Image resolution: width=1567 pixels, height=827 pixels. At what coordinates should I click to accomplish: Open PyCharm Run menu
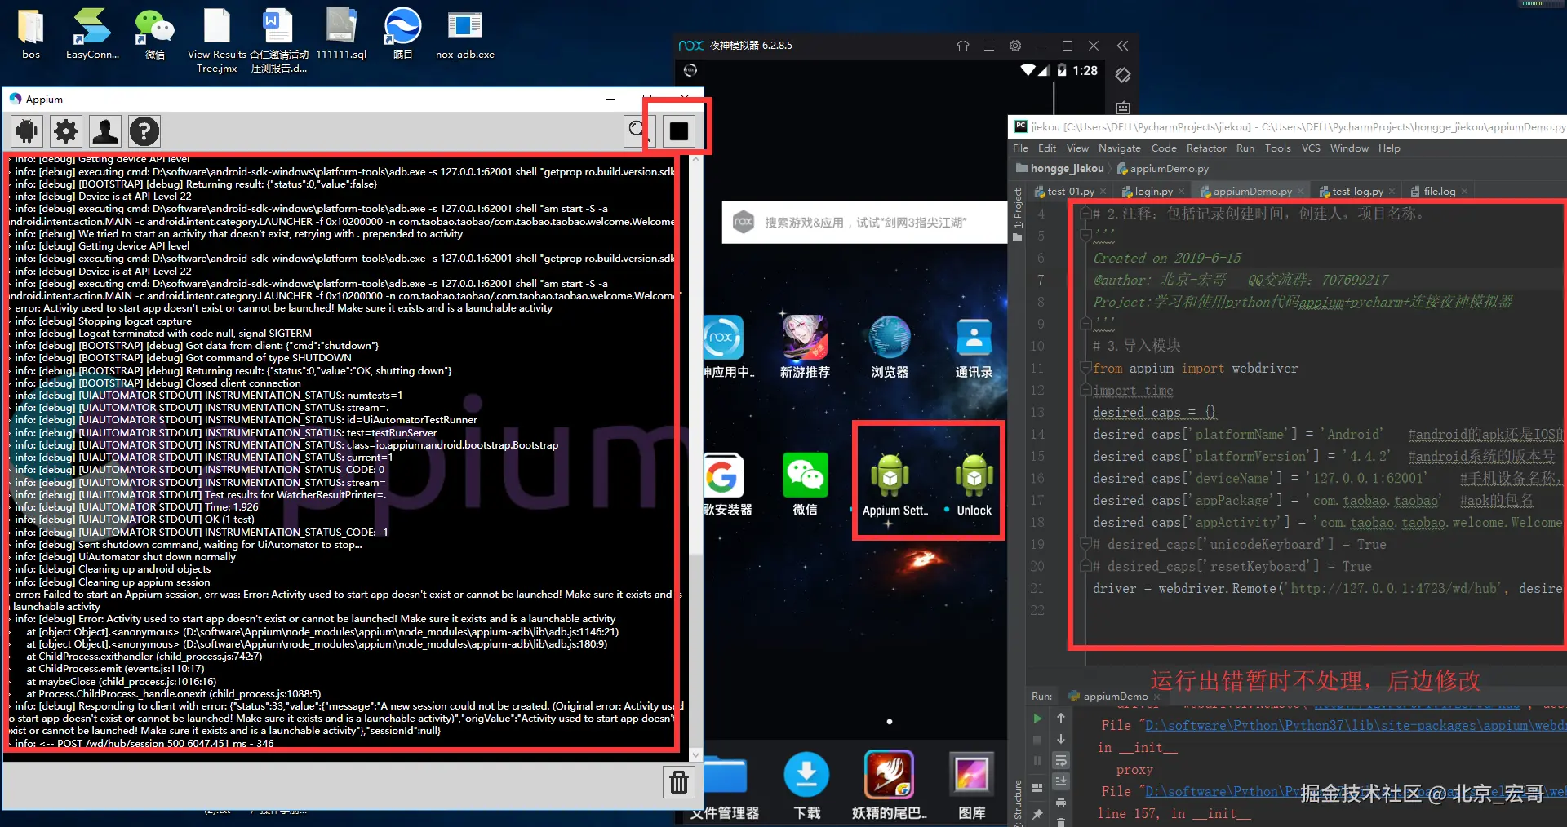[1245, 148]
